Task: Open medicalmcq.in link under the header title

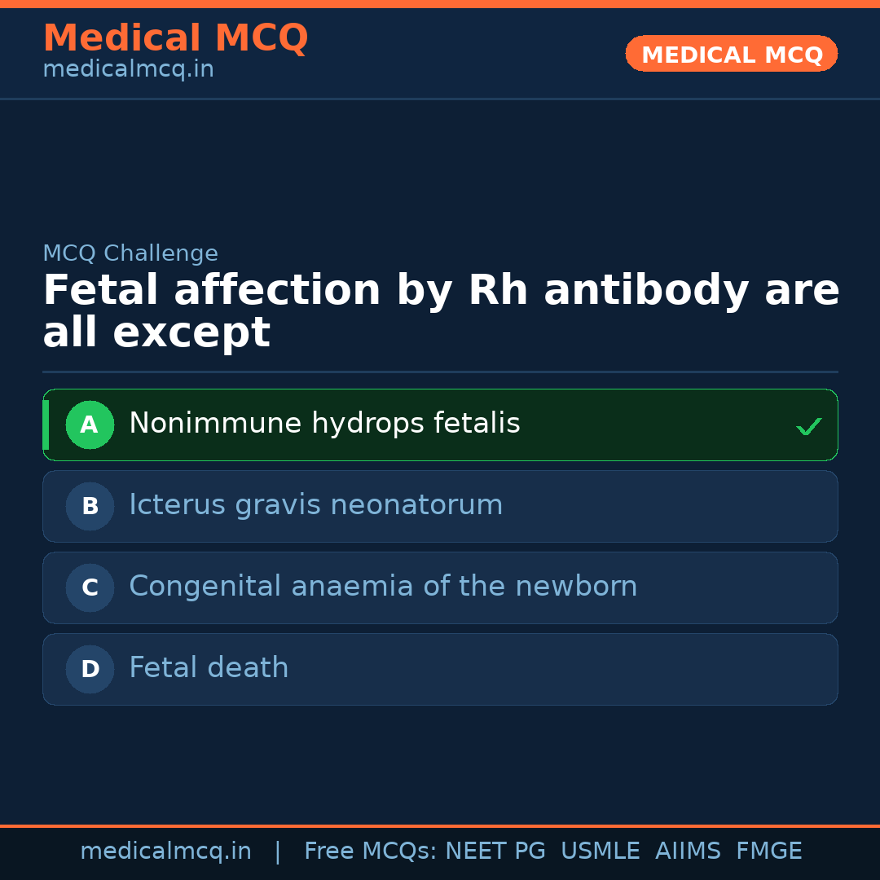Action: [x=128, y=70]
